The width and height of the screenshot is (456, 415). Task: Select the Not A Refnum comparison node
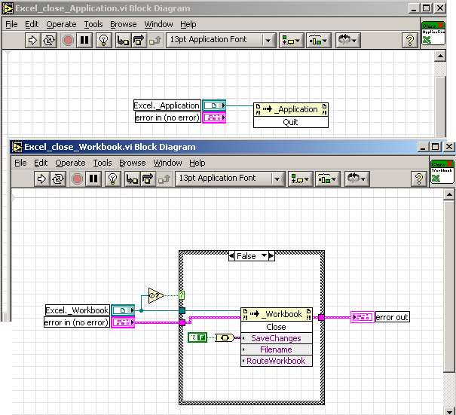coord(156,295)
